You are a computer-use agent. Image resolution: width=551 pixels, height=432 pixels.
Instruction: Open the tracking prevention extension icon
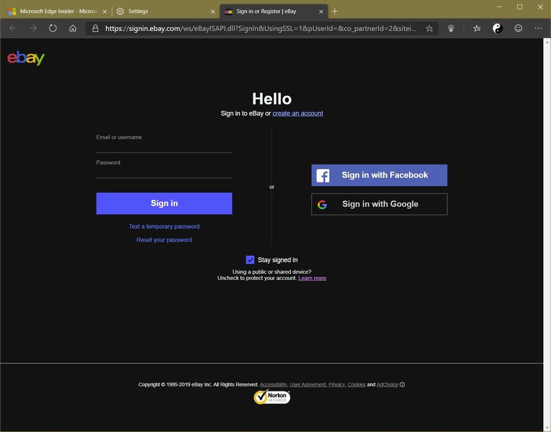coord(451,29)
